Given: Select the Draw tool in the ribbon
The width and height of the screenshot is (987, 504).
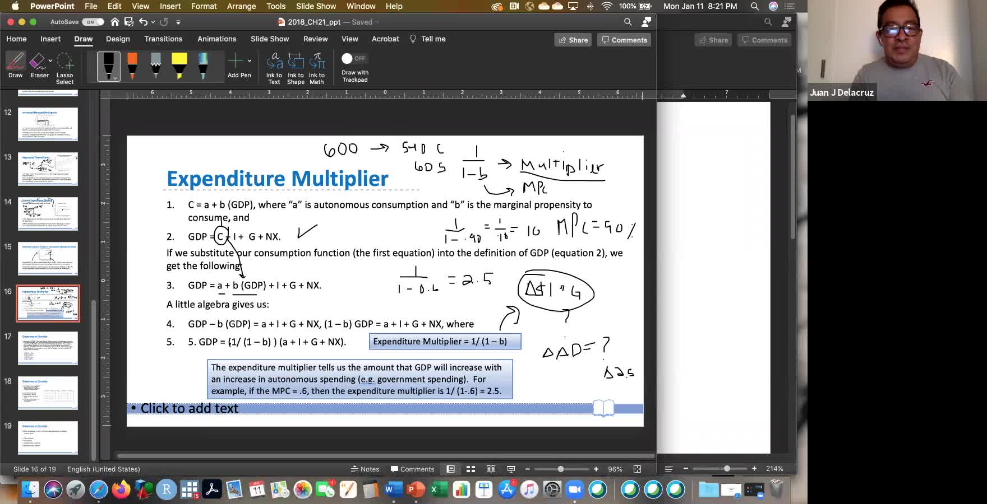Looking at the screenshot, I should (15, 66).
